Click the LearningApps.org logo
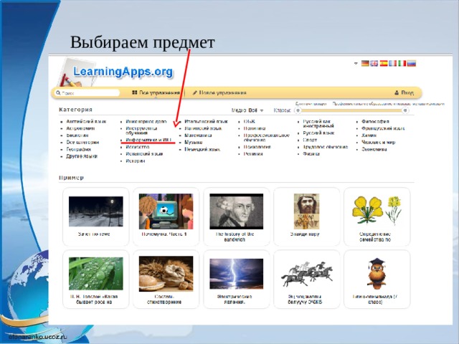The width and height of the screenshot is (459, 344). (123, 72)
